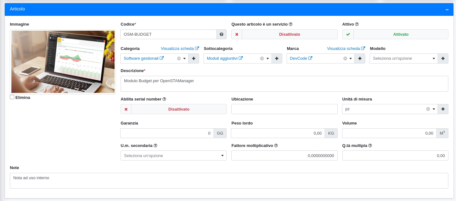Add a new Sottocategoria with plus button
Screen dimensions: 456x201
[277, 58]
